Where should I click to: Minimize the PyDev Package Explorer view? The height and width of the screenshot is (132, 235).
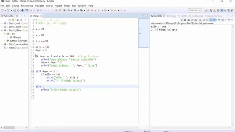[22, 15]
